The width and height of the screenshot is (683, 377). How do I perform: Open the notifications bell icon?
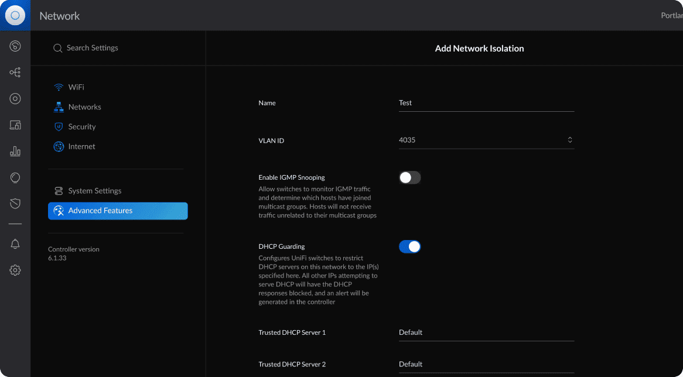point(15,244)
